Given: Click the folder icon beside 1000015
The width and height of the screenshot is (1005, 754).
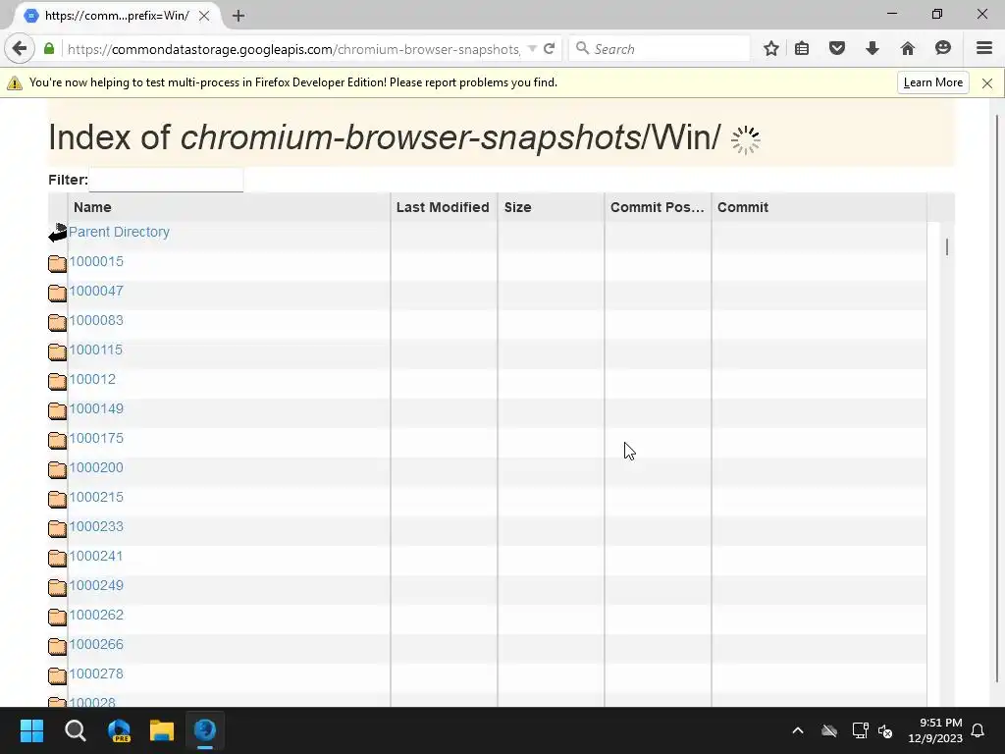Looking at the screenshot, I should 58,263.
